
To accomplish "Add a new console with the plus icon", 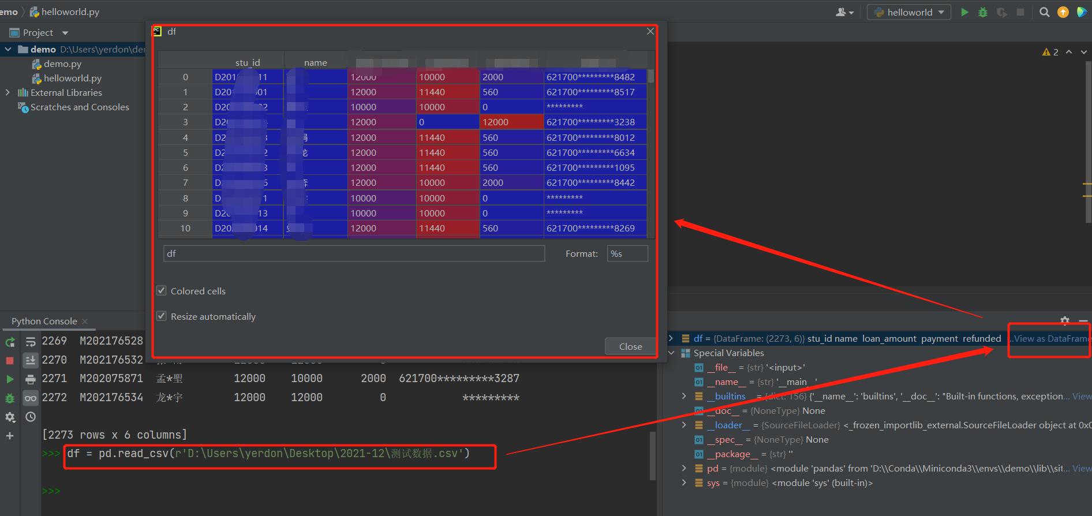I will coord(10,436).
